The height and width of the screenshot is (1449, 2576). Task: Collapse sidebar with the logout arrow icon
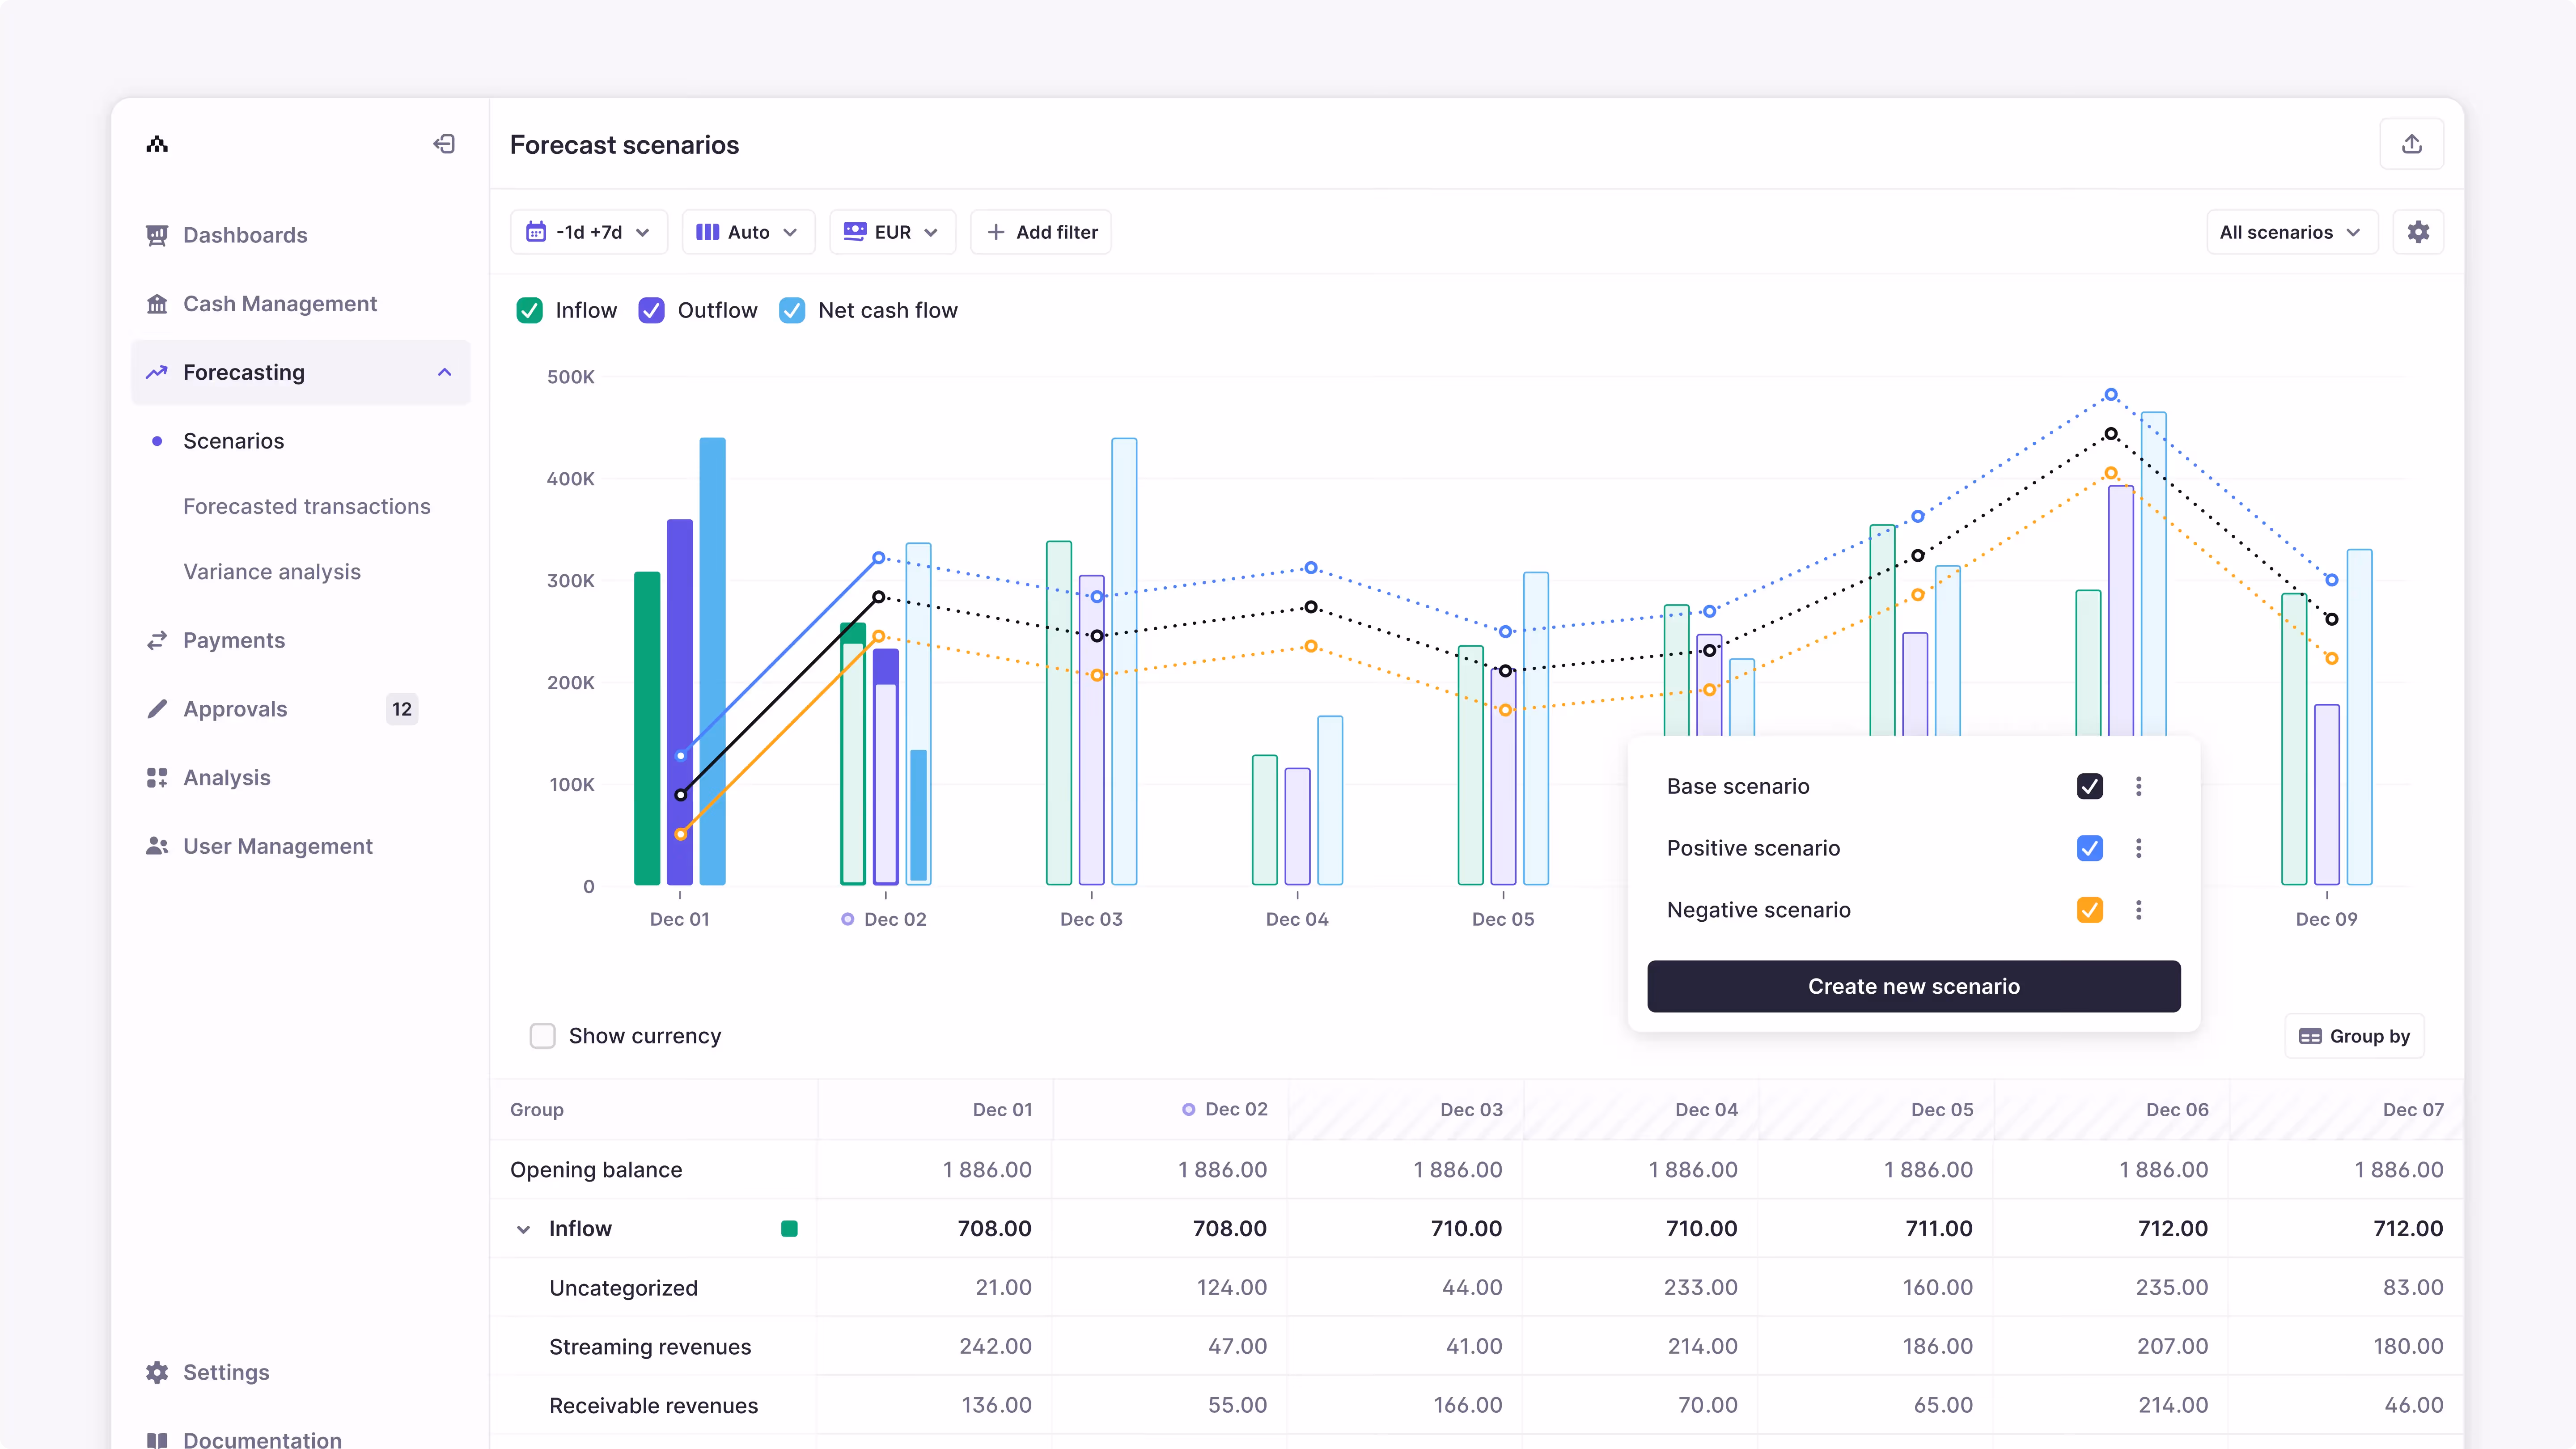click(x=444, y=144)
